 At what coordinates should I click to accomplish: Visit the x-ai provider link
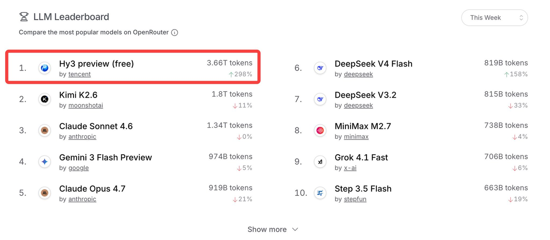point(350,168)
